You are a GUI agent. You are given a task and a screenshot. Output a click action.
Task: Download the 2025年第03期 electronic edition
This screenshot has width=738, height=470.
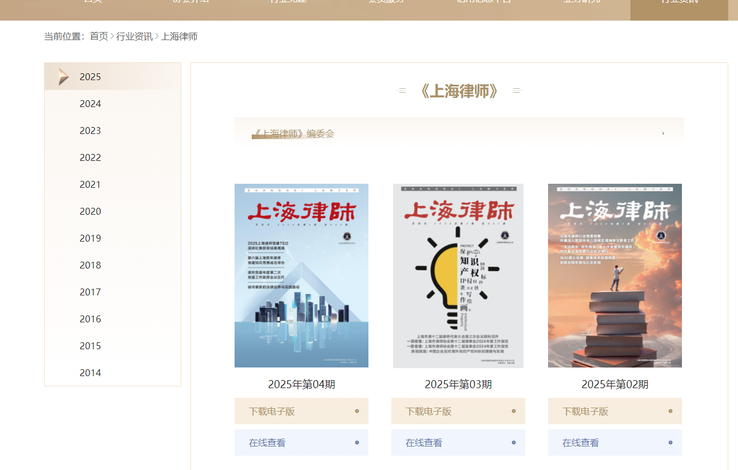pyautogui.click(x=428, y=411)
